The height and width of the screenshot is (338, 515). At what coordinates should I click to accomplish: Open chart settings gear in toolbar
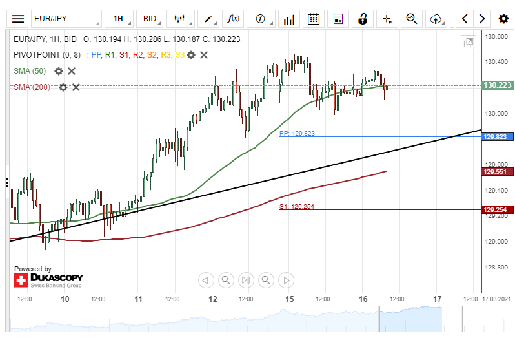503,19
